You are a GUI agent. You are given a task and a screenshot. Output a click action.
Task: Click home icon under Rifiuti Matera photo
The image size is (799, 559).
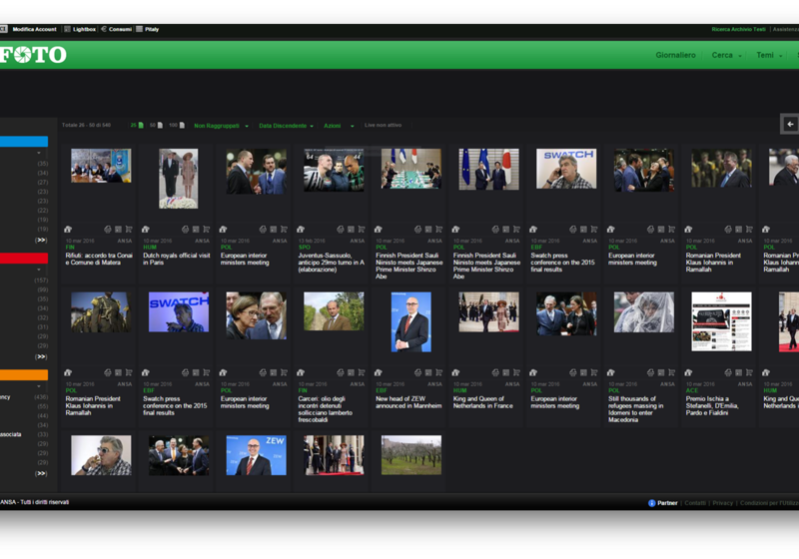(x=68, y=230)
